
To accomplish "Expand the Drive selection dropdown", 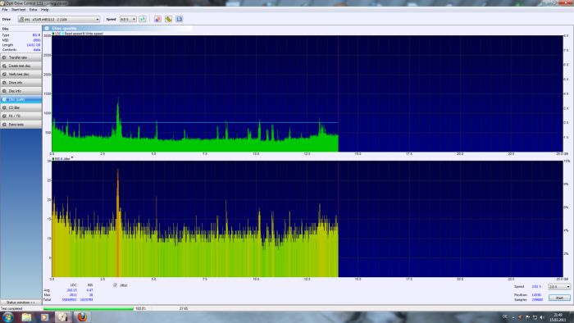I will tap(59, 19).
